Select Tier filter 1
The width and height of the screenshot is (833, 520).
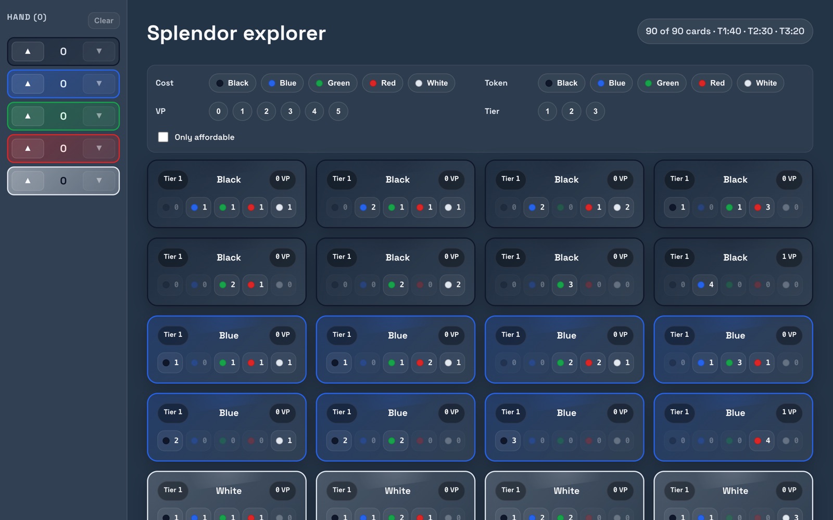click(x=548, y=111)
